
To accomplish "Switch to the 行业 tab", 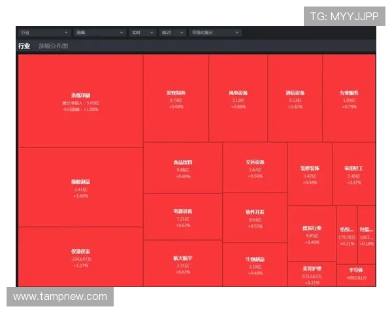I will (24, 46).
